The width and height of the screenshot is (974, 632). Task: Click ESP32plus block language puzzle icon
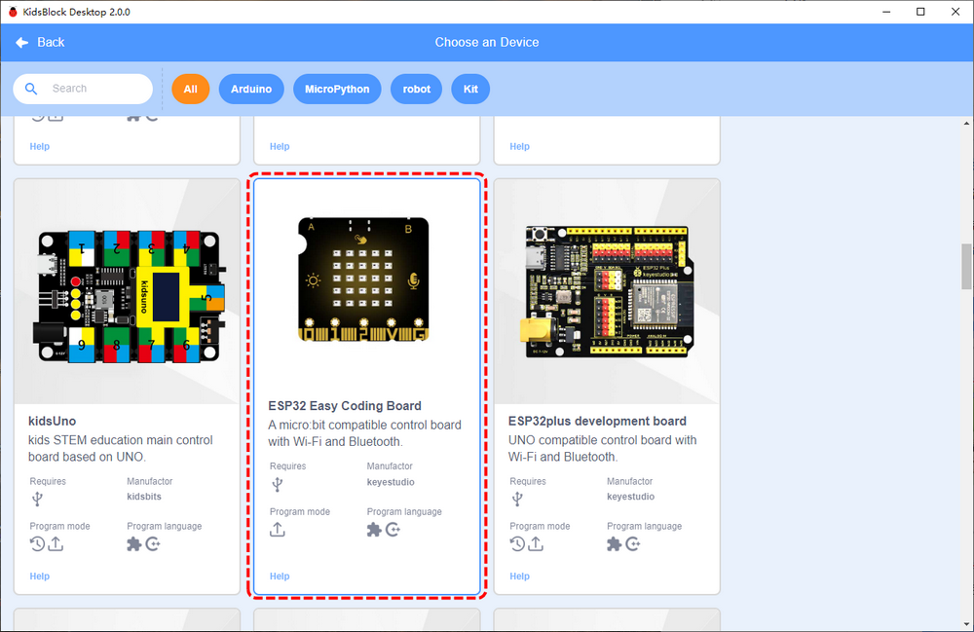point(615,544)
